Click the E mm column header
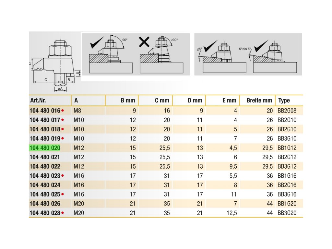 [229, 101]
